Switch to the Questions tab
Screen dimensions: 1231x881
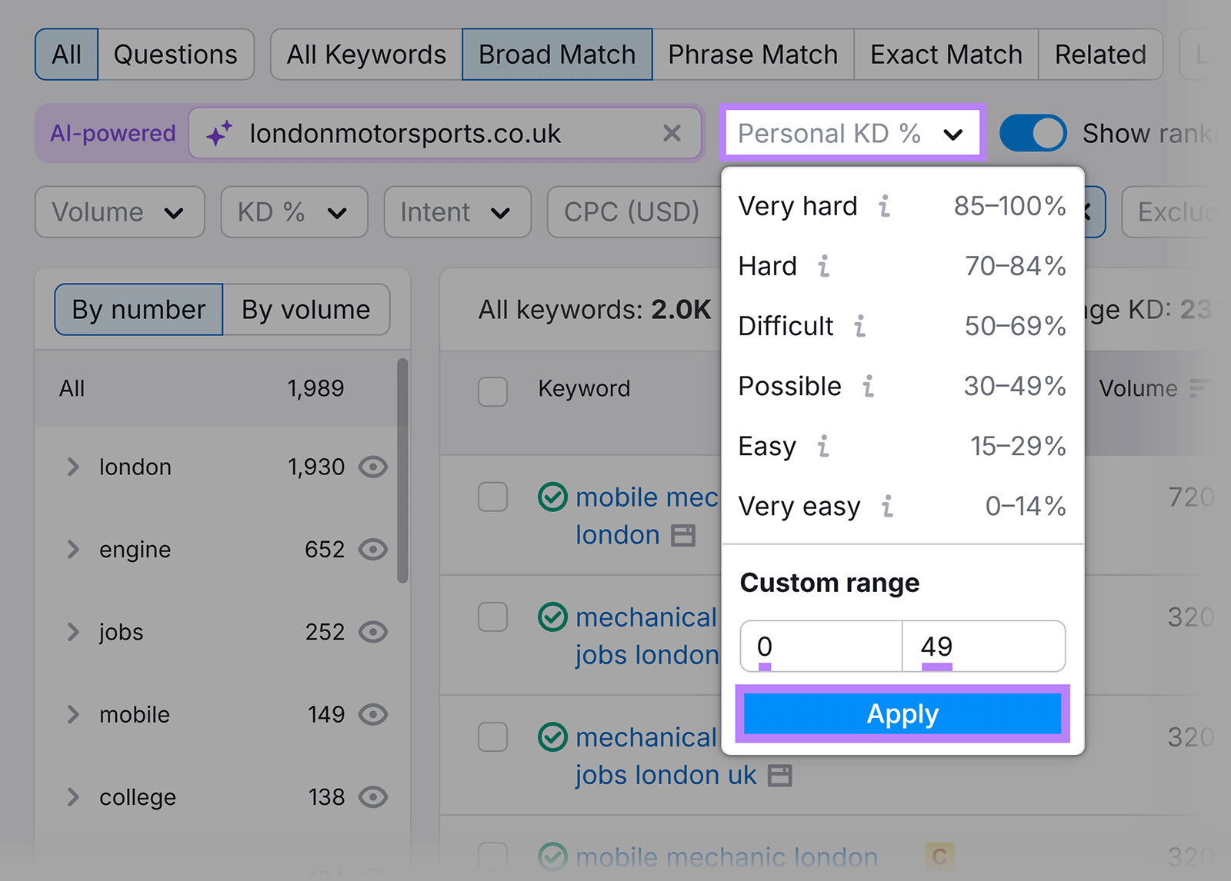pos(175,54)
